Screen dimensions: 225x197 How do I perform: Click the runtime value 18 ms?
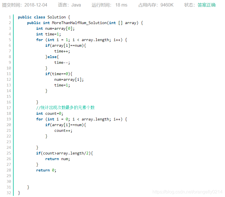point(121,5)
